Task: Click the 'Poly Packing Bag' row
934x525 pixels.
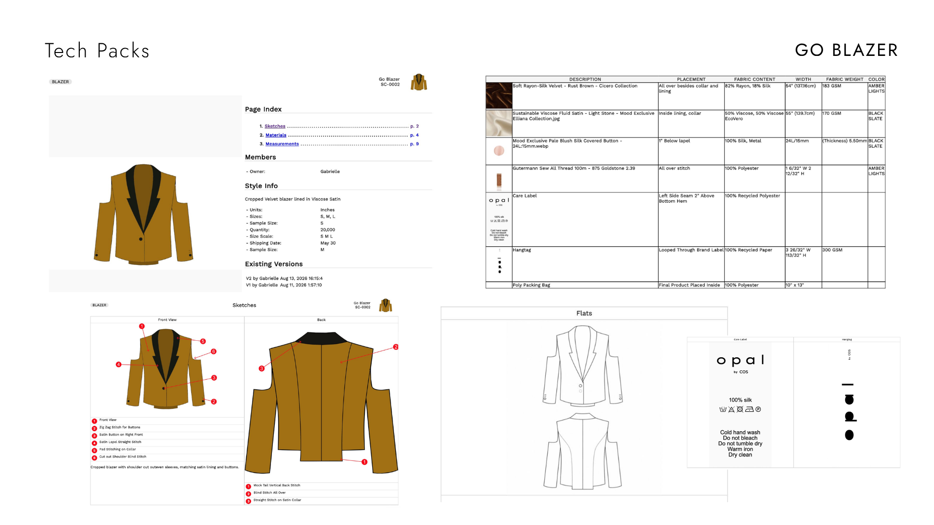Action: (x=685, y=285)
